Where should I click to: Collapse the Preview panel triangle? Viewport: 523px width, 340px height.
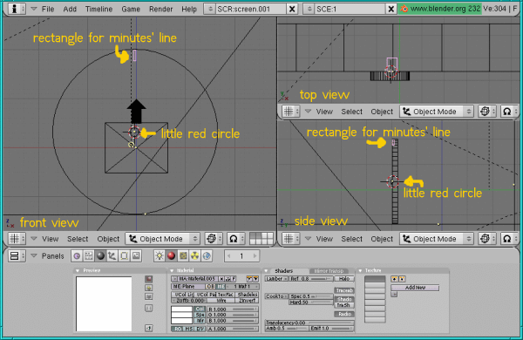click(x=78, y=270)
